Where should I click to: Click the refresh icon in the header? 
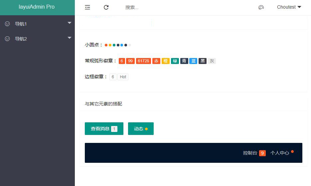(106, 7)
